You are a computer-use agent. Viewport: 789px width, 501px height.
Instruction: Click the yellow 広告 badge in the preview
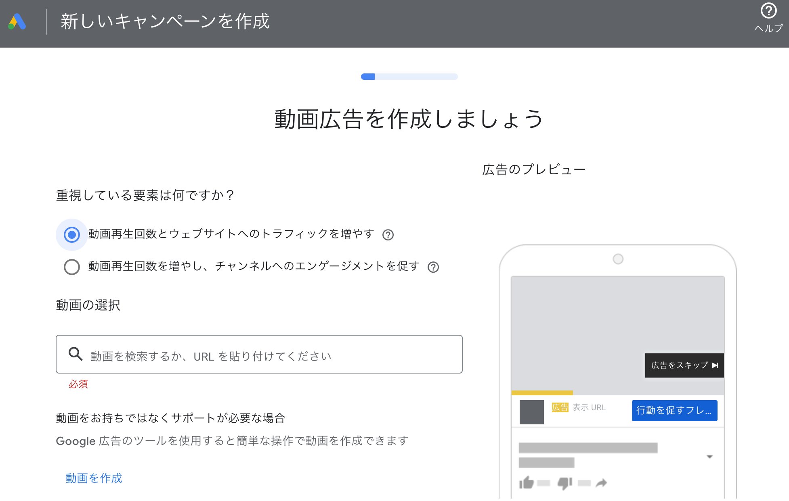[560, 407]
